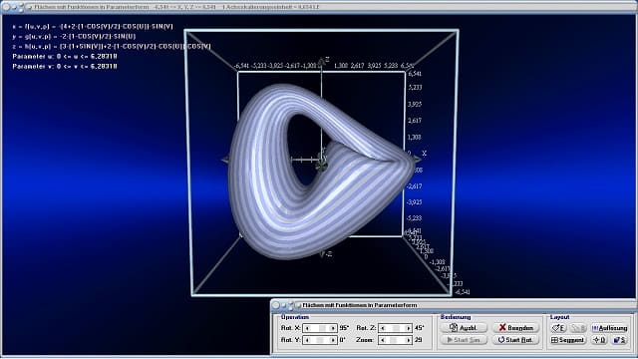Start rotation with Start Rot. button
This screenshot has height=359, width=638.
point(515,339)
